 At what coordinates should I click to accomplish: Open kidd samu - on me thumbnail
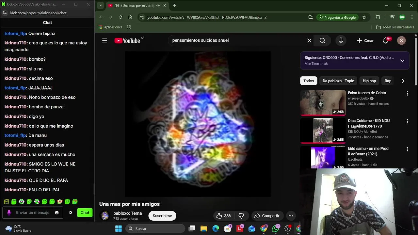[323, 158]
